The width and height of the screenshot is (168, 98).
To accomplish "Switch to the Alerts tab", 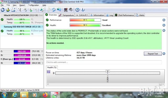I will pos(140,15).
